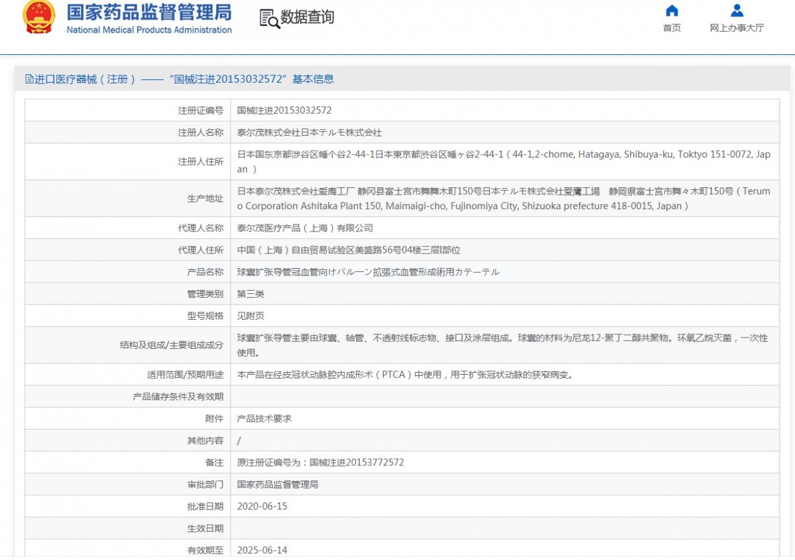795x560 pixels.
Task: Select the value 泰尔茂医疗产品（上海）有限公司
Action: [305, 228]
